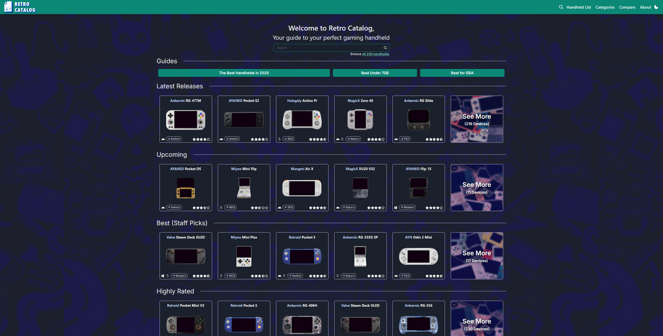Viewport: 663px width, 336px height.
Task: Open Best Under 70$ guide
Action: (x=375, y=73)
